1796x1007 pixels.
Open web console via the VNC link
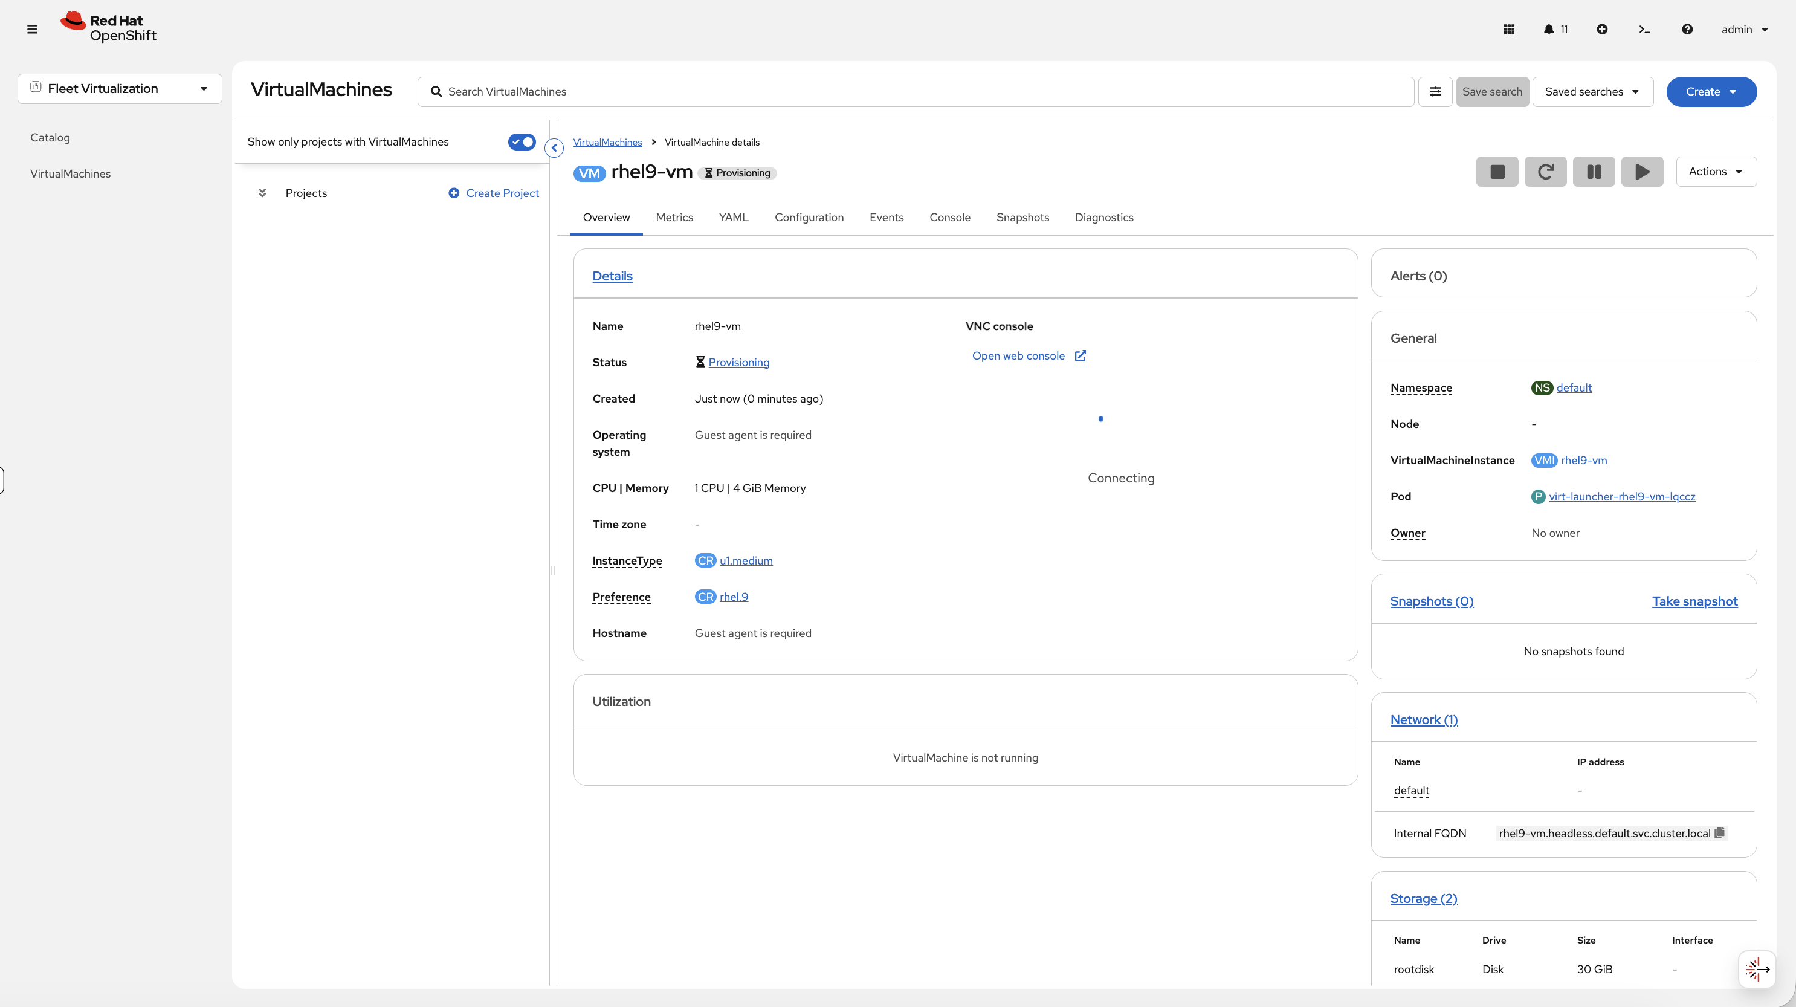click(1019, 355)
